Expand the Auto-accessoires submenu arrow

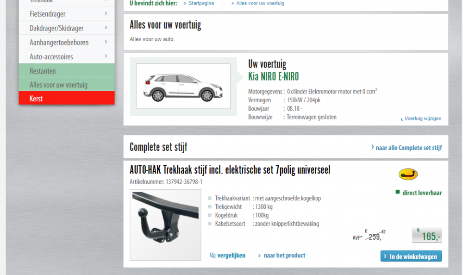pos(106,56)
